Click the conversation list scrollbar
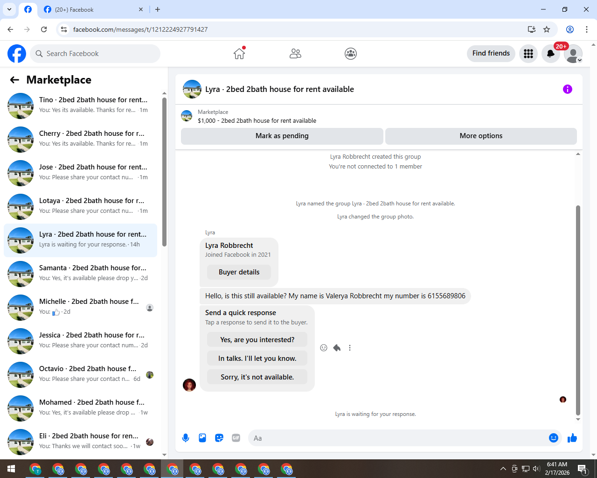 pyautogui.click(x=164, y=172)
